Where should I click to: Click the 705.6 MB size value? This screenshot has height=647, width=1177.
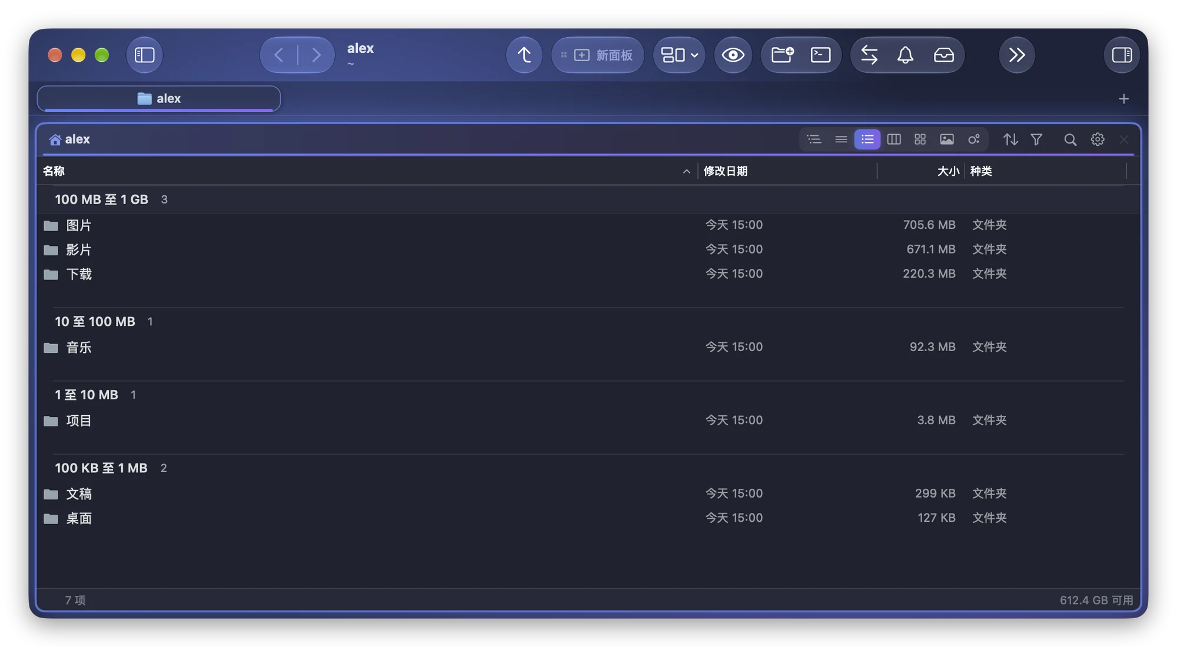point(929,225)
